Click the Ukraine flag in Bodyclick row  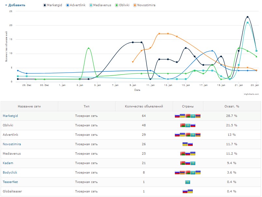[198, 173]
